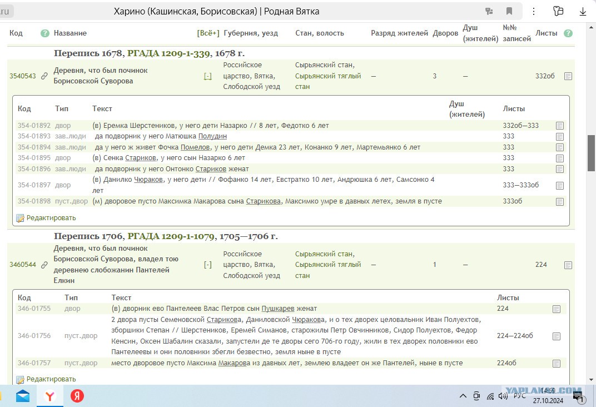This screenshot has width=596, height=407.
Task: Click the scrollbar down arrow
Action: pyautogui.click(x=591, y=379)
